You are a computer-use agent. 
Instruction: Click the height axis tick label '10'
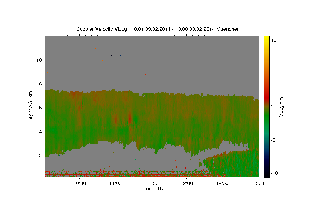tap(39, 60)
